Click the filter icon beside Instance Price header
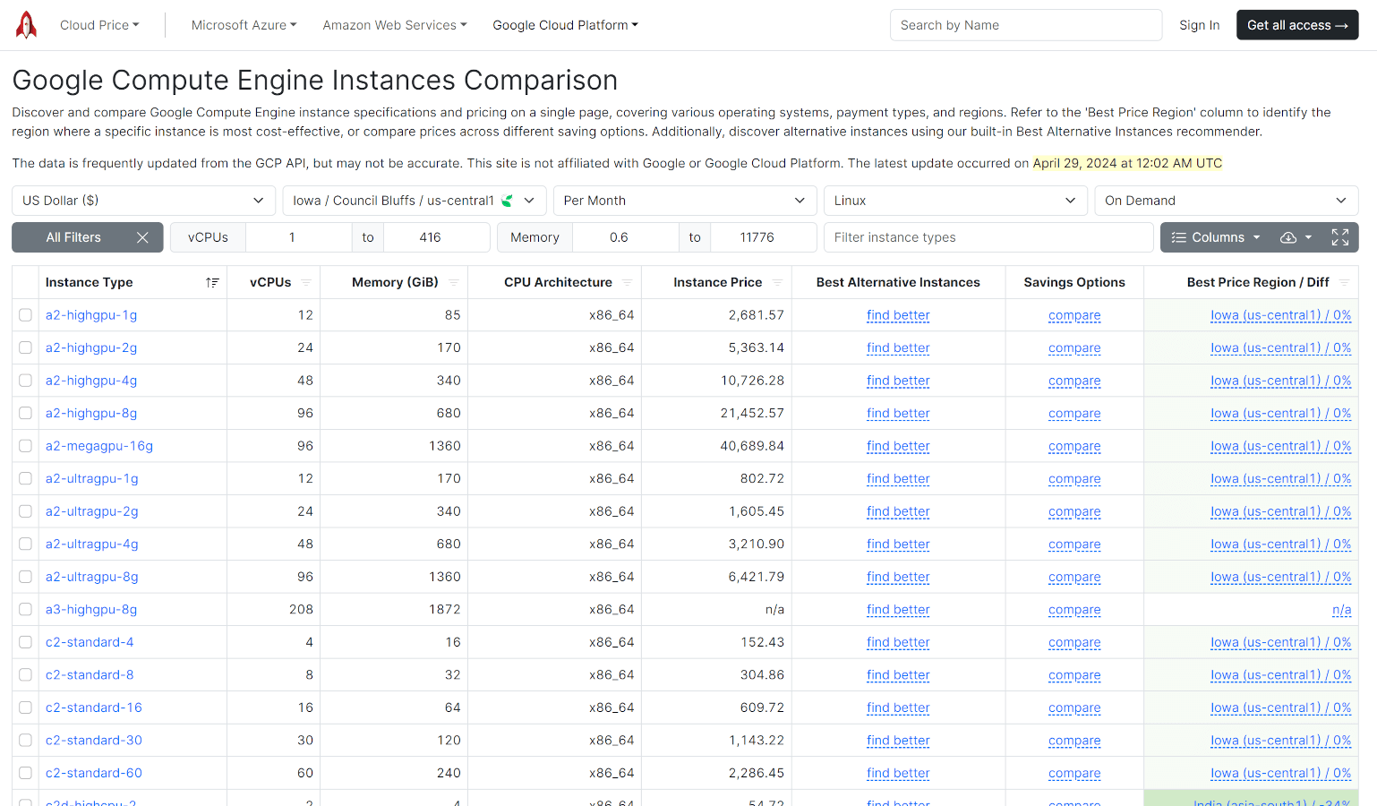 779,282
